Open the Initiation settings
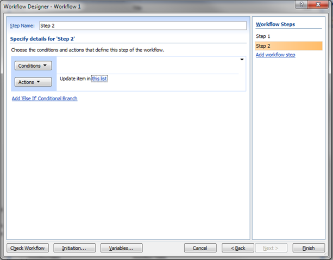The image size is (333, 260). pos(74,248)
